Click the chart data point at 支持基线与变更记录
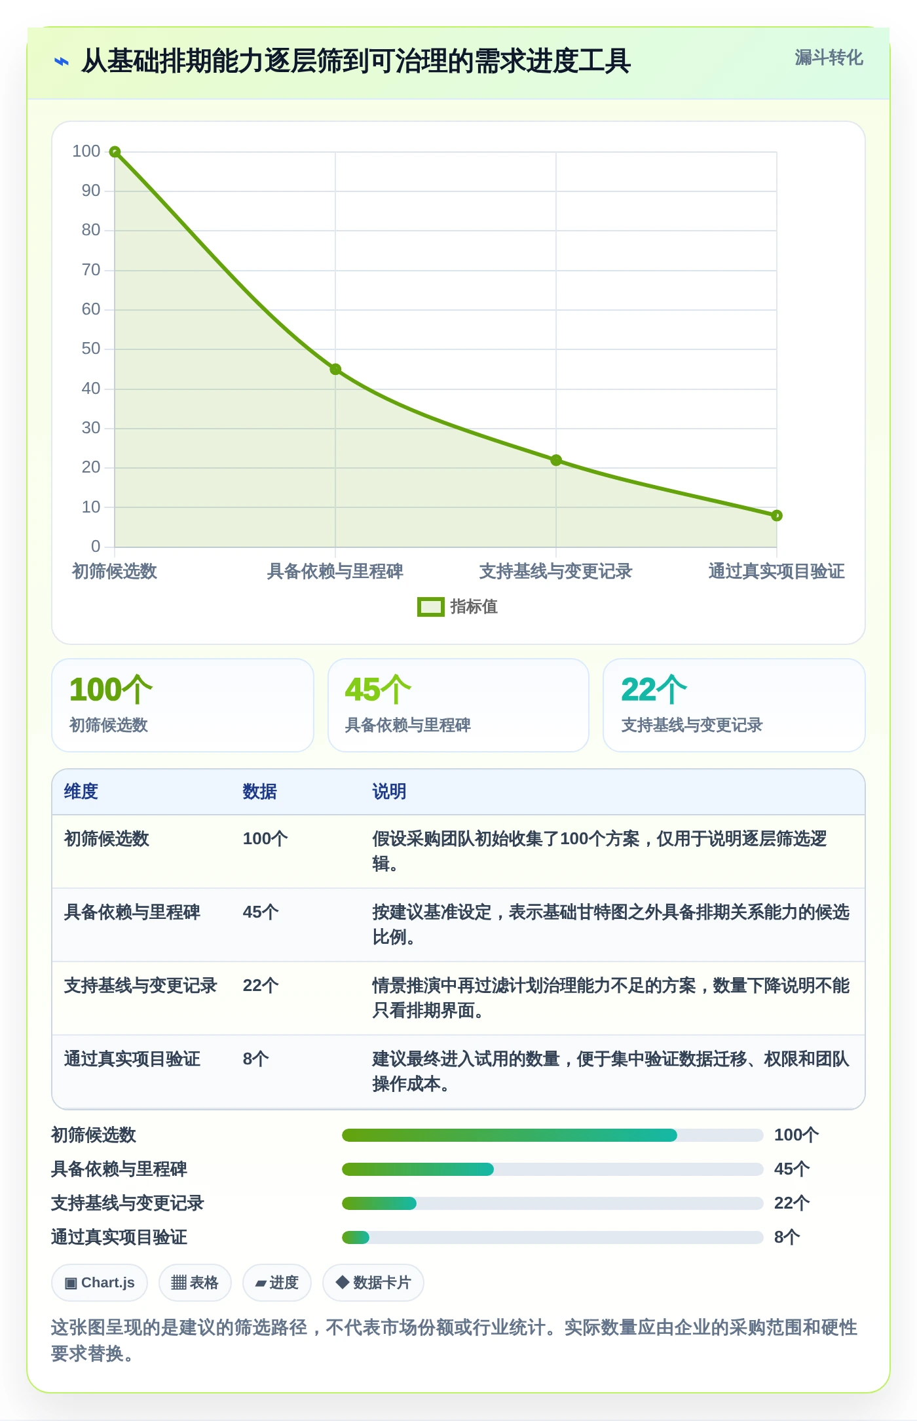This screenshot has width=917, height=1421. [556, 460]
